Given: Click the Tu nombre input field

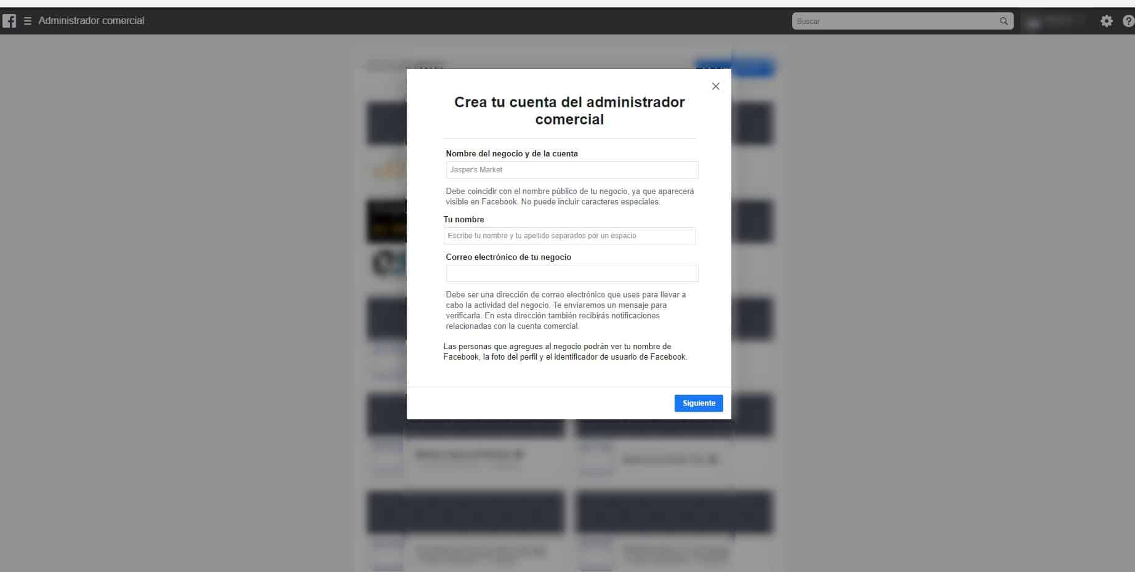Looking at the screenshot, I should click(569, 236).
